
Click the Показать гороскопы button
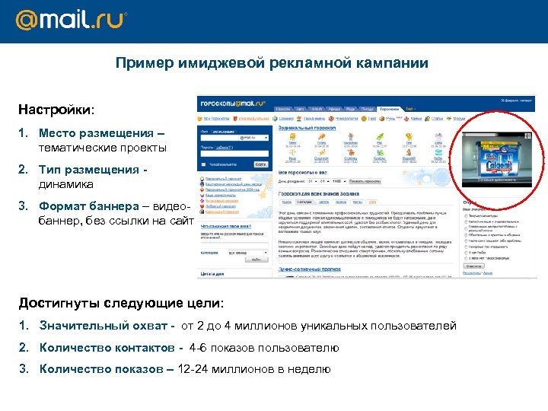click(365, 181)
